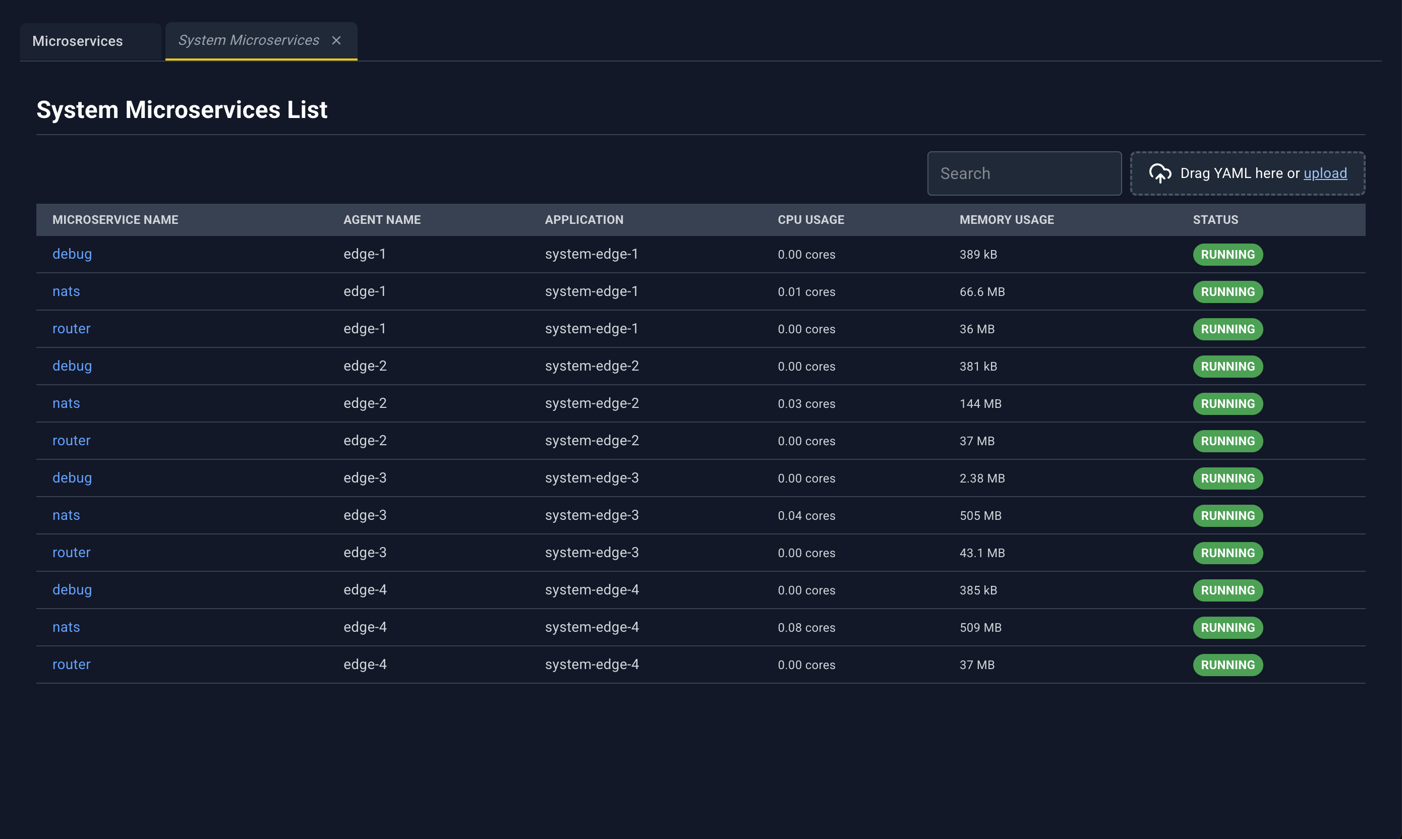Open the router microservice on edge-2
Viewport: 1402px width, 839px height.
pyautogui.click(x=71, y=441)
